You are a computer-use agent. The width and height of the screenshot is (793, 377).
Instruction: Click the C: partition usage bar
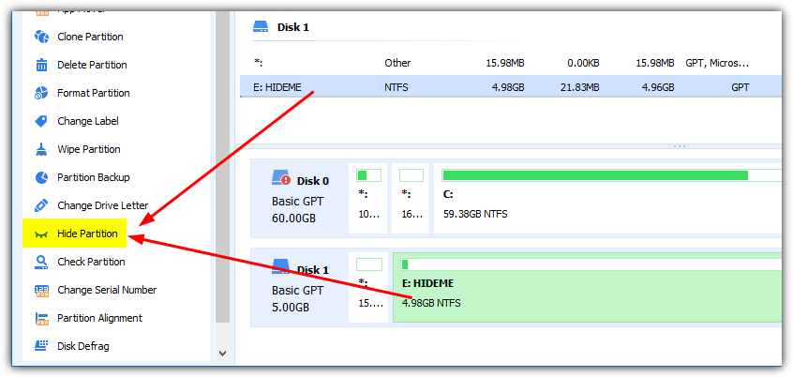coord(612,175)
